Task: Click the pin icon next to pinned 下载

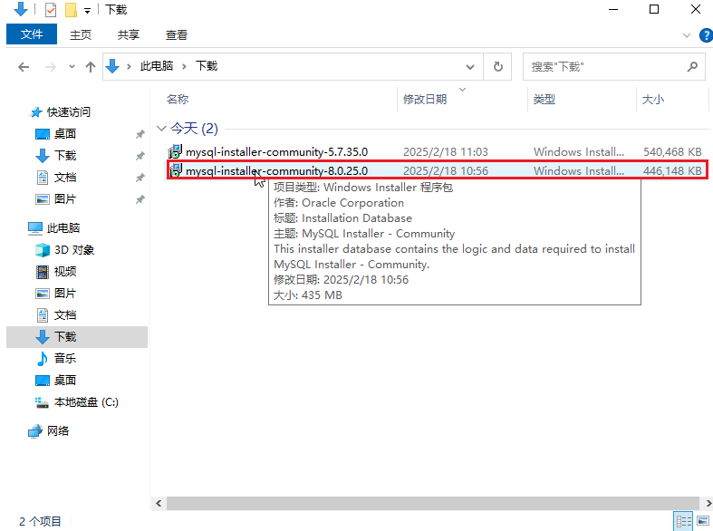Action: tap(140, 156)
